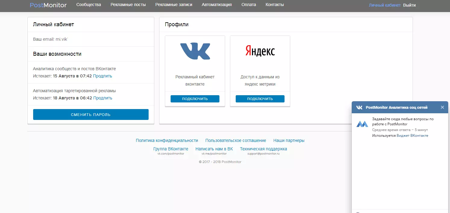Open the Наши партнеры link
The image size is (450, 213).
pos(289,140)
